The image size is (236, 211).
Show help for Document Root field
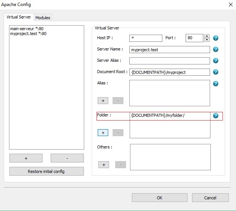click(x=216, y=72)
